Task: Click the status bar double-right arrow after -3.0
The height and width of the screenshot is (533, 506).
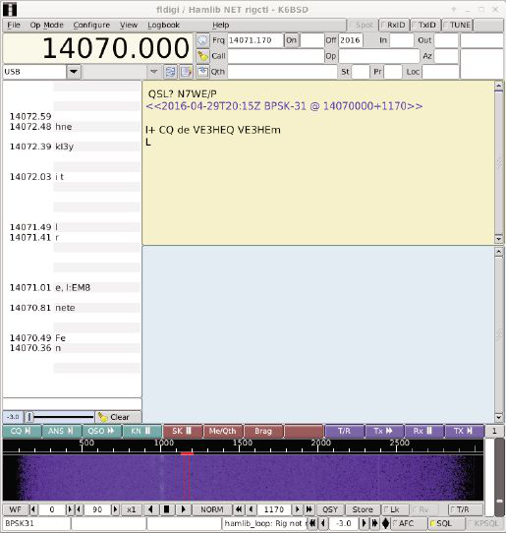Action: [x=374, y=523]
